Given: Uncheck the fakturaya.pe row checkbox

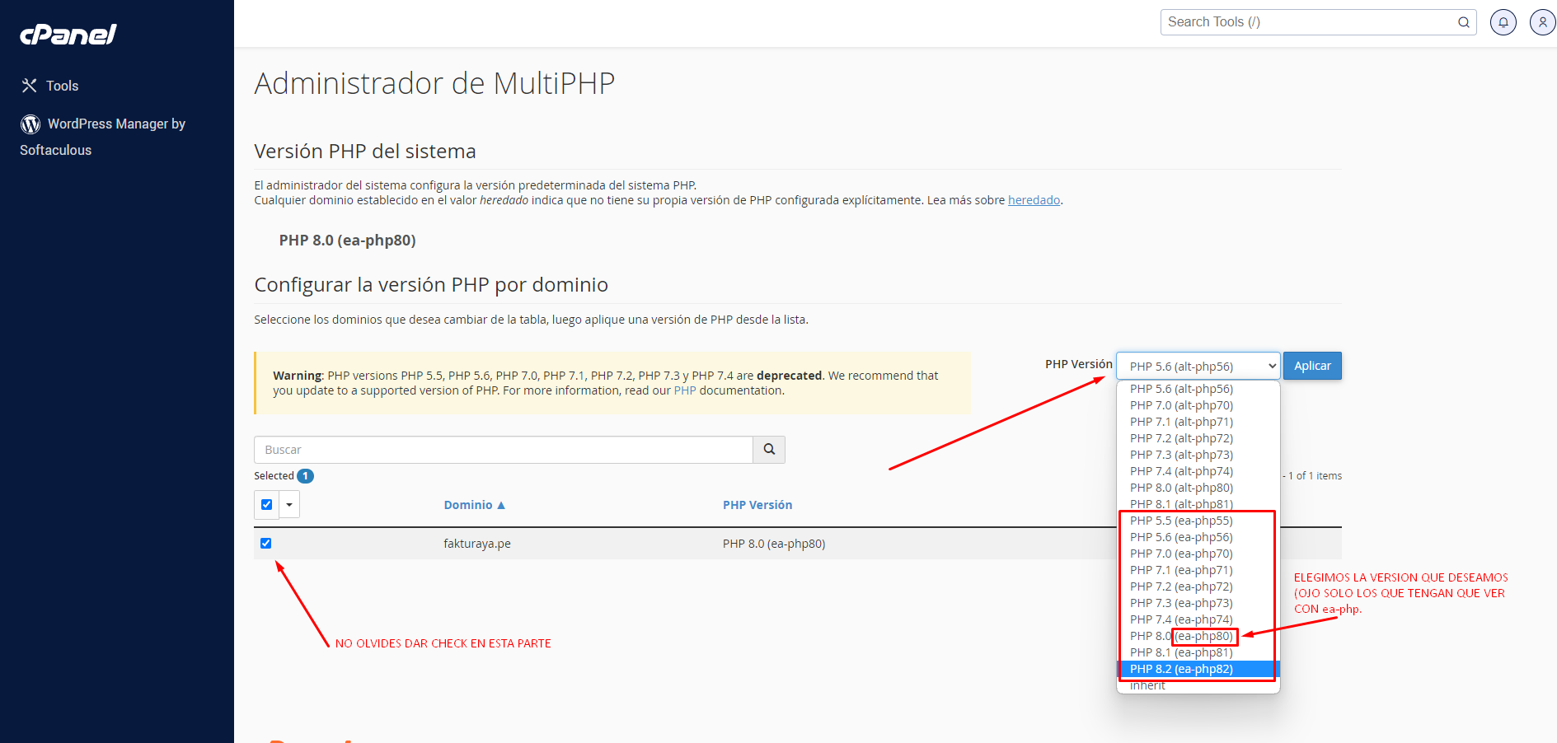Looking at the screenshot, I should [265, 544].
